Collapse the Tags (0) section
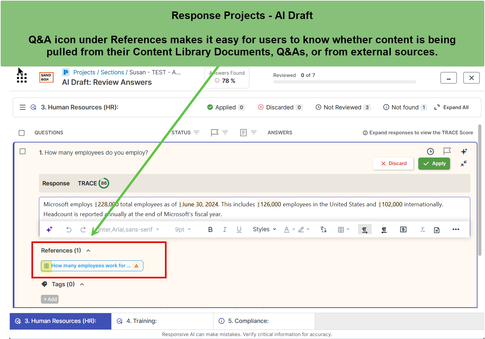The height and width of the screenshot is (339, 485). (x=82, y=284)
